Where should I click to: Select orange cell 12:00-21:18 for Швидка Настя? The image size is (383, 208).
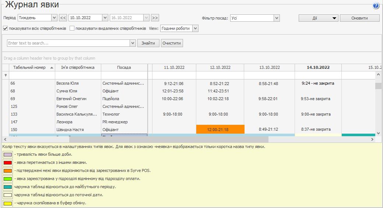pyautogui.click(x=220, y=130)
